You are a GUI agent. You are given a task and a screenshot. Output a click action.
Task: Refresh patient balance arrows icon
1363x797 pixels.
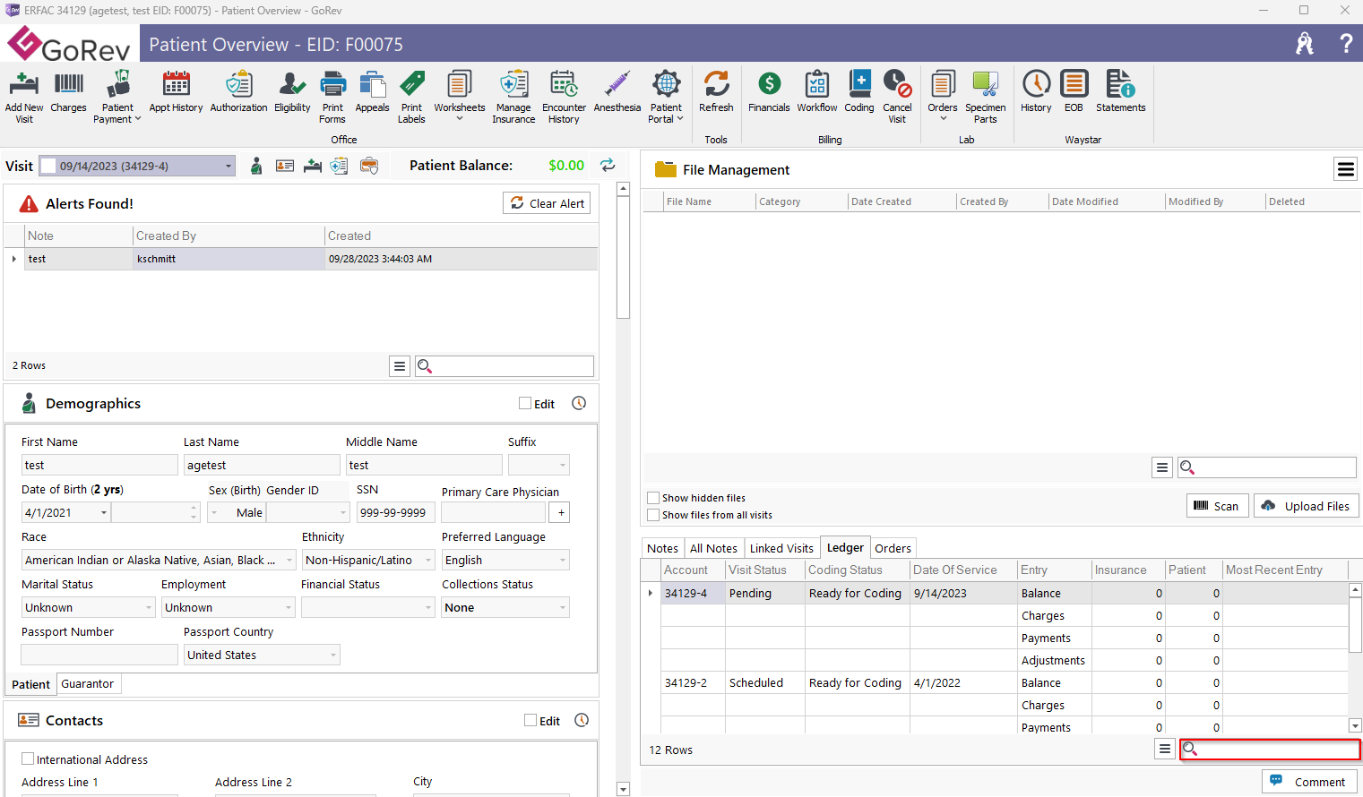[x=608, y=165]
